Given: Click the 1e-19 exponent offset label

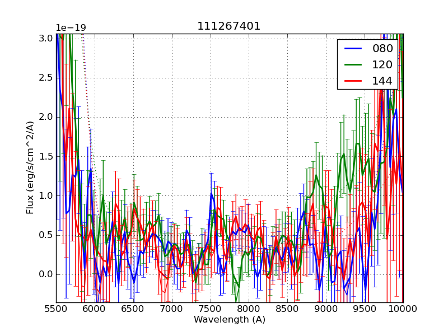Looking at the screenshot, I should 71,28.
